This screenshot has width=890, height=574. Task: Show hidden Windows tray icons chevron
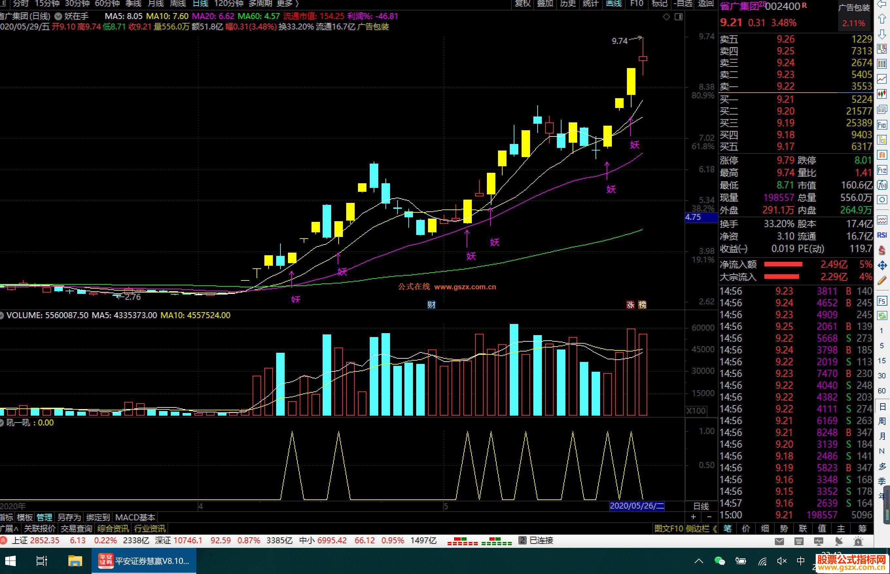[699, 561]
